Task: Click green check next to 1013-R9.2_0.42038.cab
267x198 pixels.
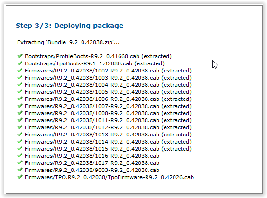Action: point(20,134)
